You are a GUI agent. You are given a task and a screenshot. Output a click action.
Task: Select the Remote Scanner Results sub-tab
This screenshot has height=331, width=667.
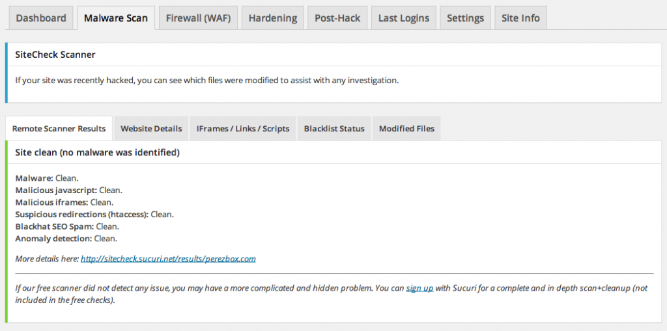pos(59,129)
